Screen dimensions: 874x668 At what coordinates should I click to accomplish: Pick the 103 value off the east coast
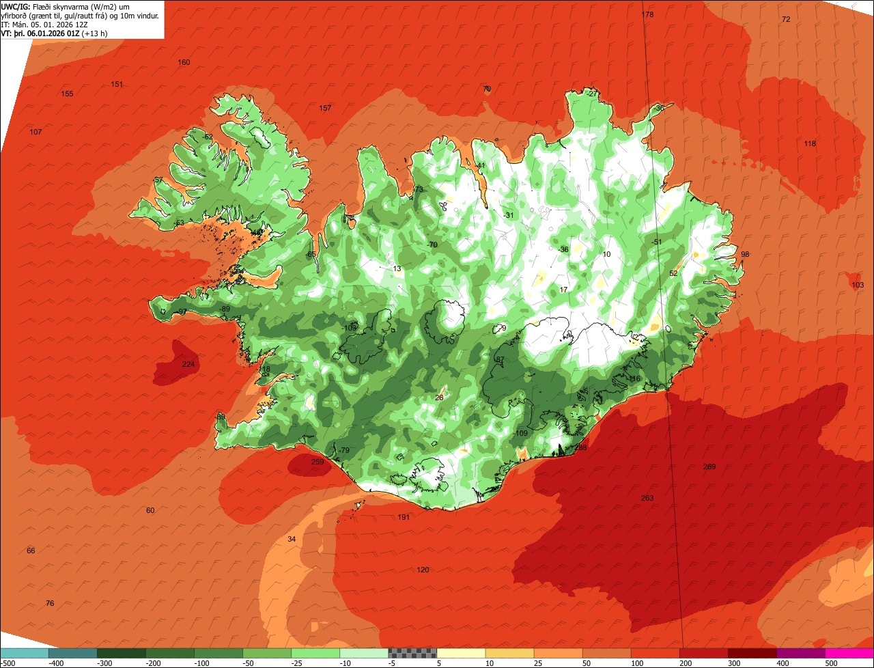(858, 285)
